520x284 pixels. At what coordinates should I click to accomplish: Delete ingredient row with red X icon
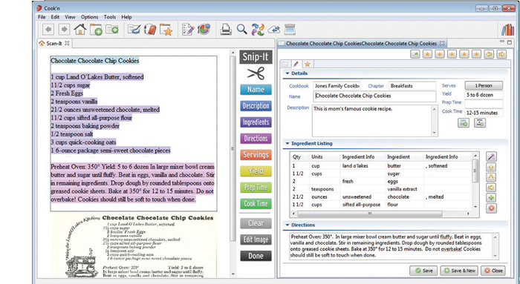(x=491, y=208)
